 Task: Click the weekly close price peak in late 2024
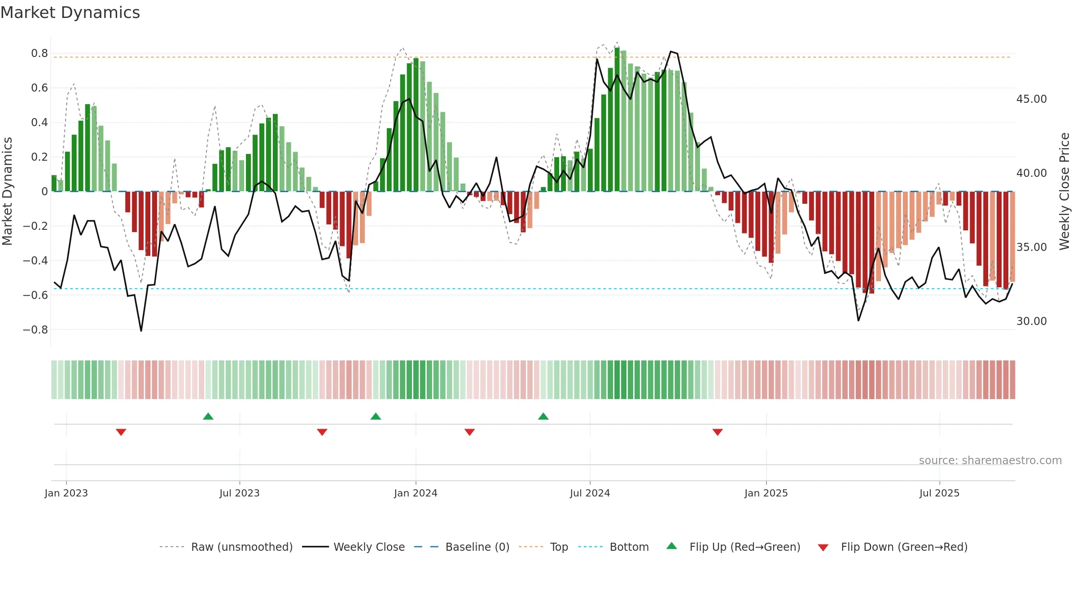(x=671, y=52)
